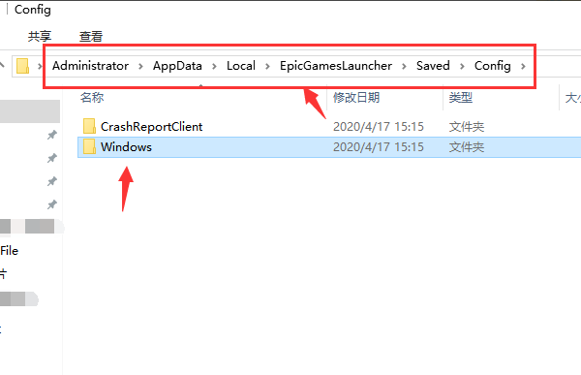The image size is (581, 375).
Task: Click the first pin icon in sidebar
Action: pos(52,135)
